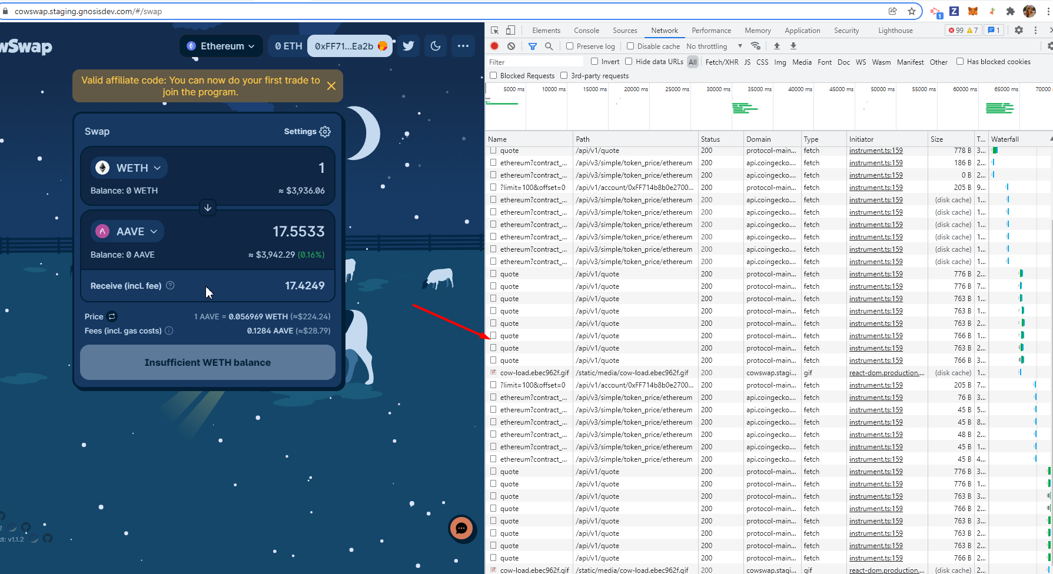Sort by the Waterfall column header
Screen dimensions: 1053x574
click(1020, 139)
